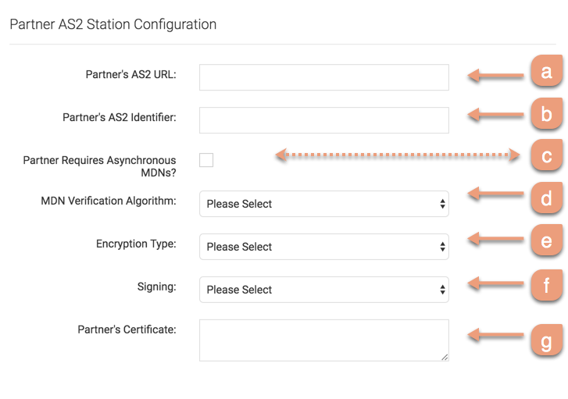Expand the Encryption Type dropdown
This screenshot has width=568, height=399.
(323, 247)
